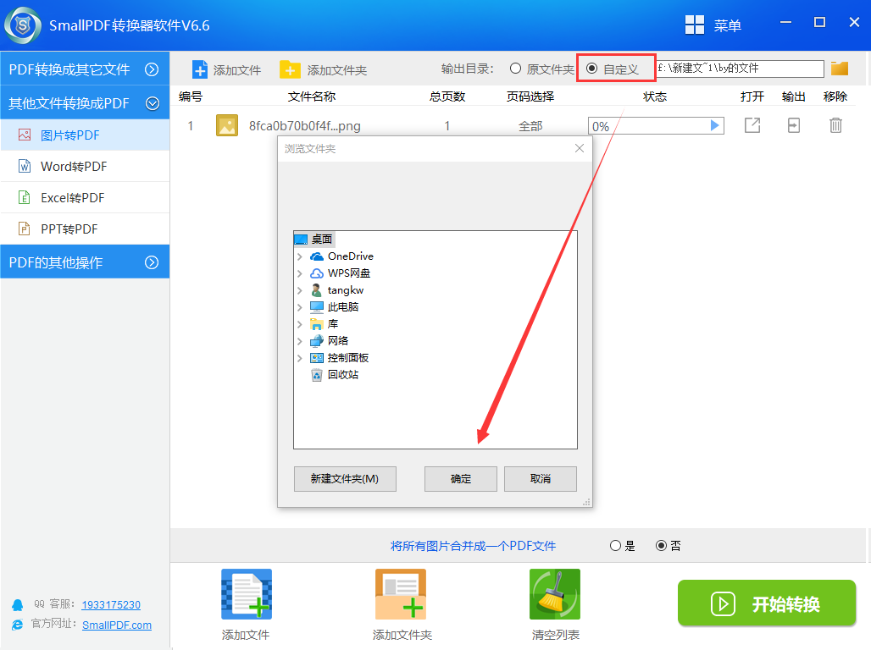Click the tangkw user icon

(316, 290)
